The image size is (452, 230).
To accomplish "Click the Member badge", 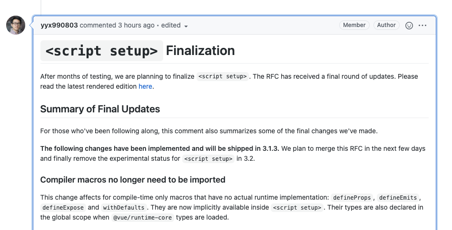I will (x=354, y=25).
